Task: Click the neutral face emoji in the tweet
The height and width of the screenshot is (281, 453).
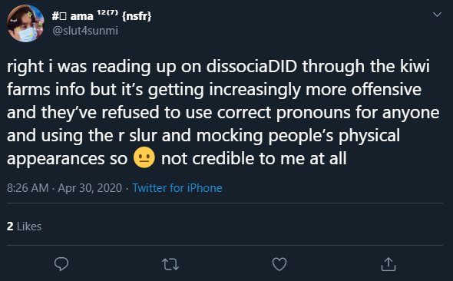Action: tap(144, 157)
